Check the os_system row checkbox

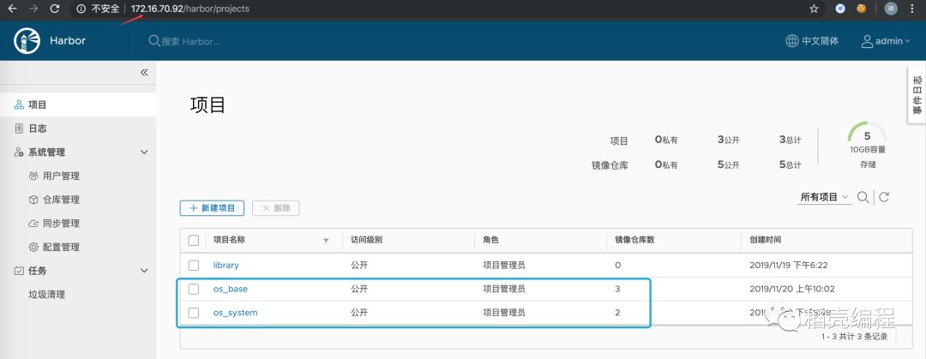coord(194,313)
